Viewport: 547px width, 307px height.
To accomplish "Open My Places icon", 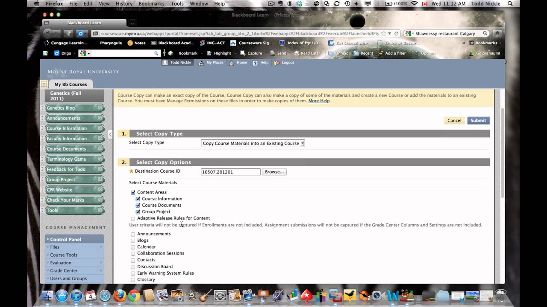I will pos(201,63).
